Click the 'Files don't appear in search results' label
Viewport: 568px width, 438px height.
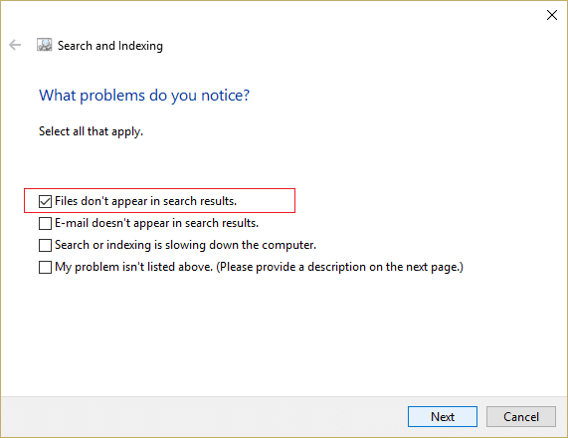[145, 201]
